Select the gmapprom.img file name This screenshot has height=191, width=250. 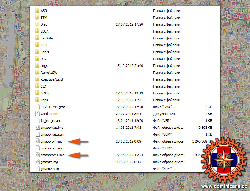click(52, 141)
